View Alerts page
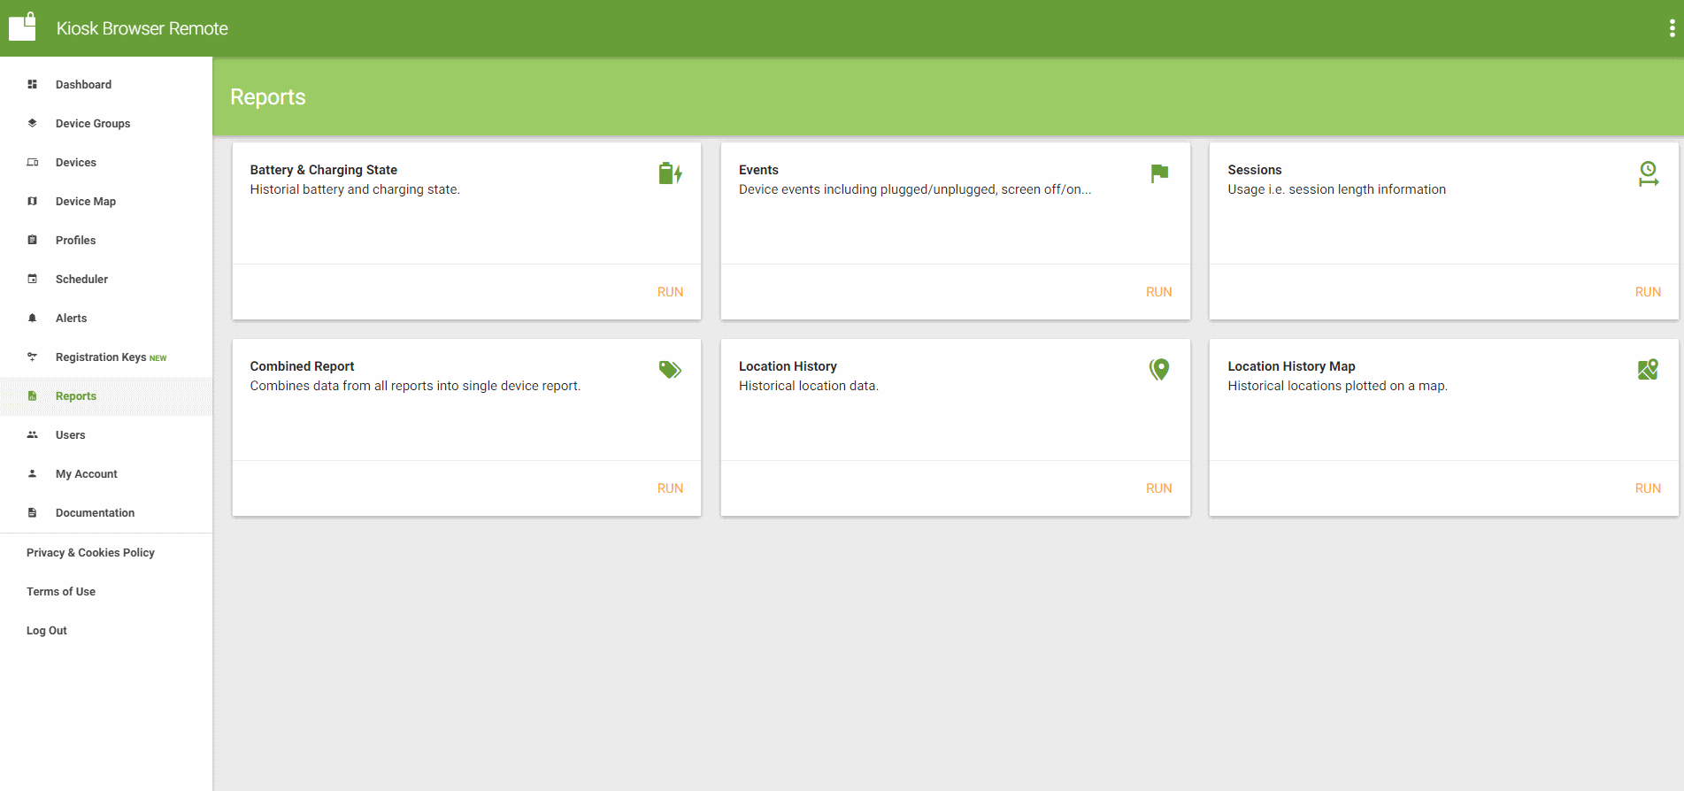 point(106,318)
